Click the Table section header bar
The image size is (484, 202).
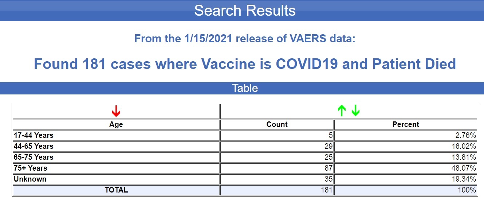click(x=242, y=88)
